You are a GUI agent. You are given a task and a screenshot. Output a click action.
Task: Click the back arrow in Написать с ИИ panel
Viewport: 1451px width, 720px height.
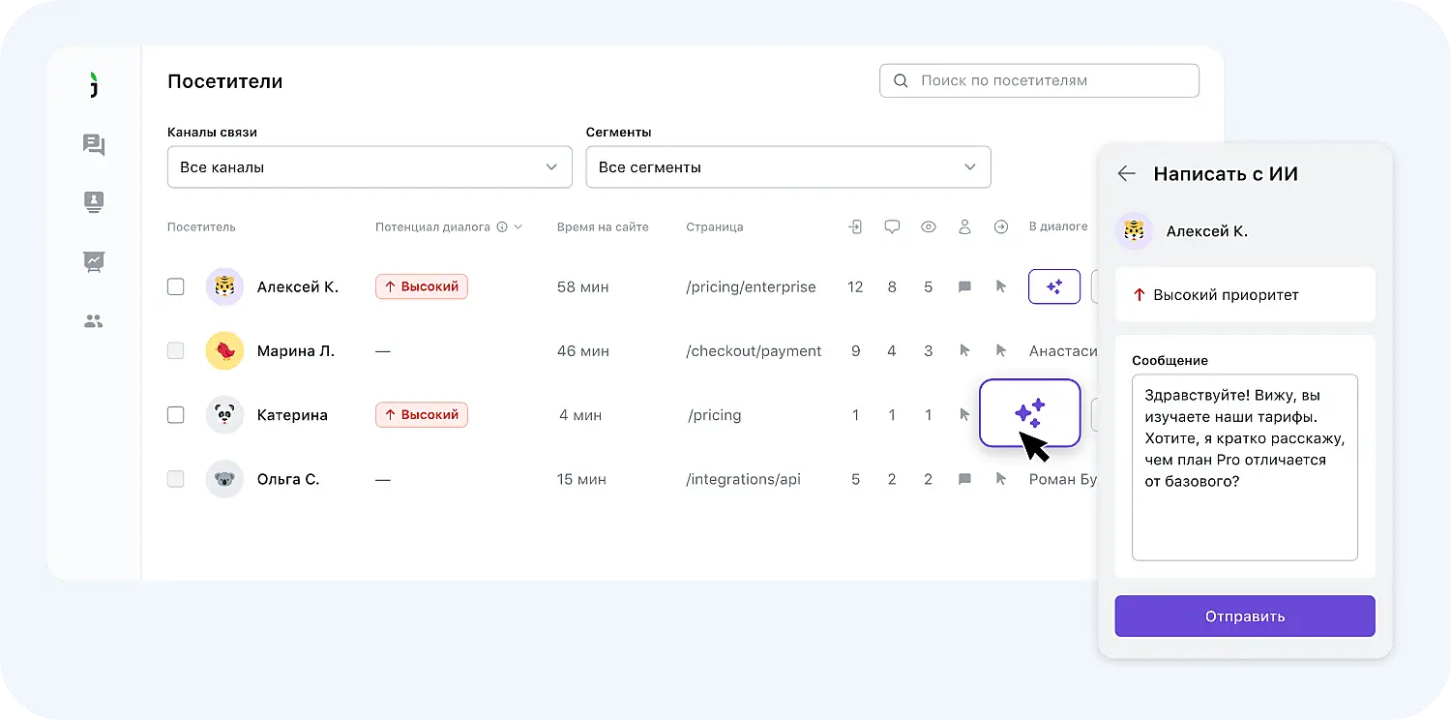pos(1126,174)
